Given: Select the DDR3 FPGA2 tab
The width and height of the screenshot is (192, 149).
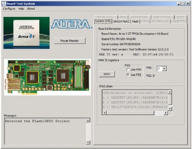Looking at the screenshot, I should 162,17.
